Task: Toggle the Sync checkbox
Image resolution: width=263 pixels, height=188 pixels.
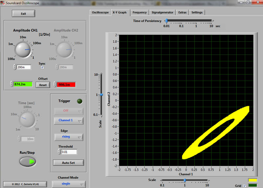Action: [42, 67]
